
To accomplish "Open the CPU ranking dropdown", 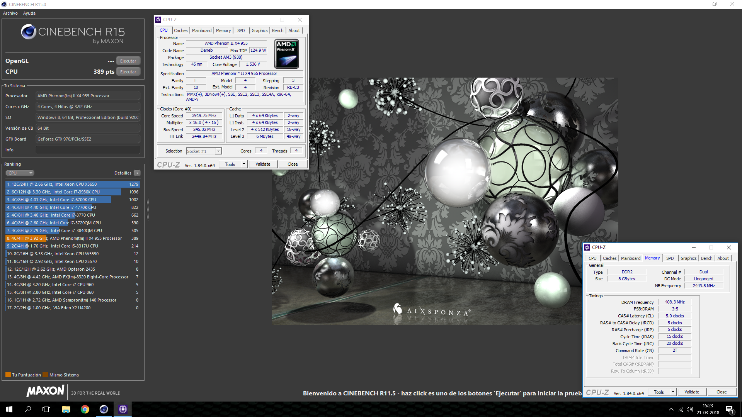I will pos(20,173).
